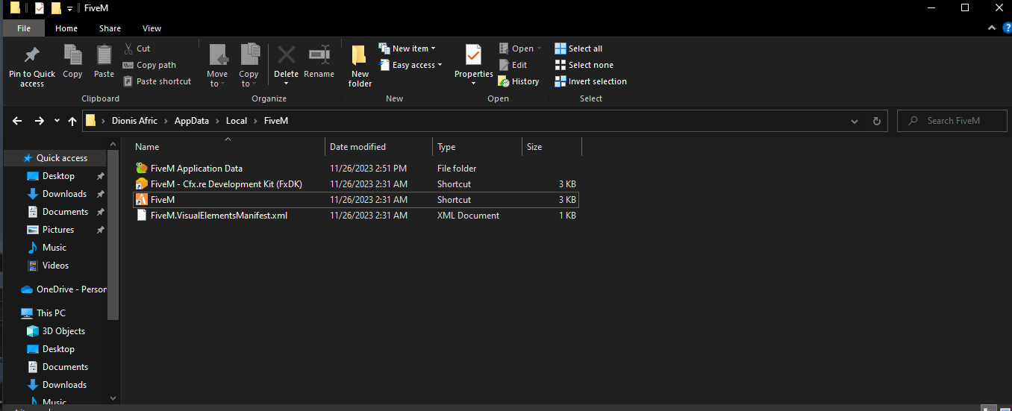Sort by the Size column header

552,147
